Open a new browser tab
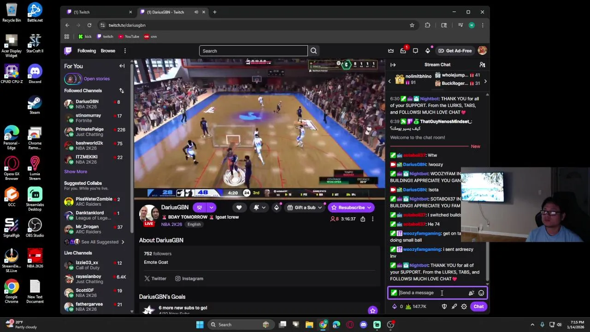Image resolution: width=590 pixels, height=332 pixels. pos(215,12)
